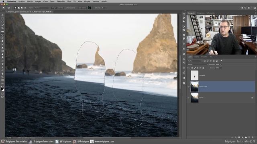Open the workspace switcher at top right

point(249,8)
